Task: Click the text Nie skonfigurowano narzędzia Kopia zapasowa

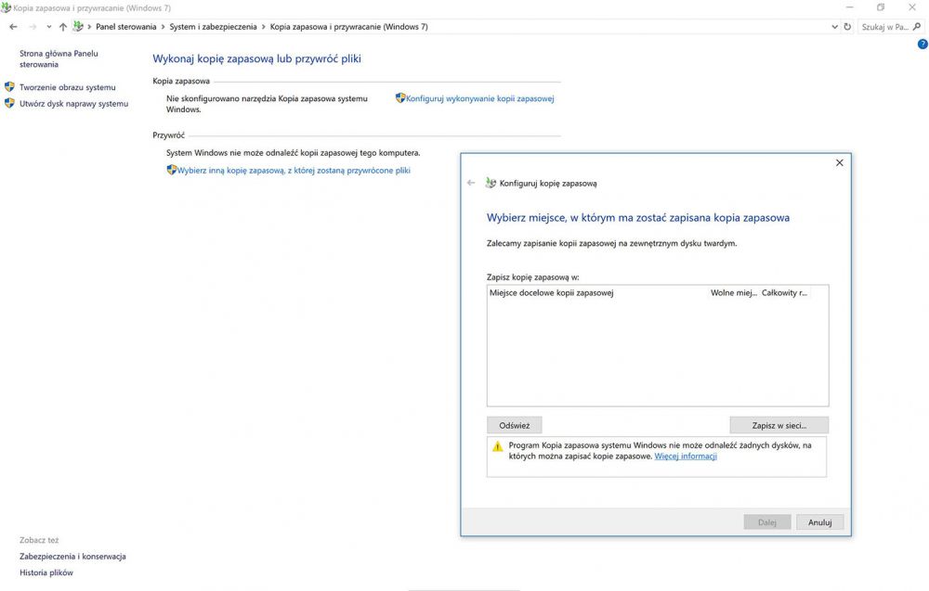Action: pyautogui.click(x=268, y=104)
